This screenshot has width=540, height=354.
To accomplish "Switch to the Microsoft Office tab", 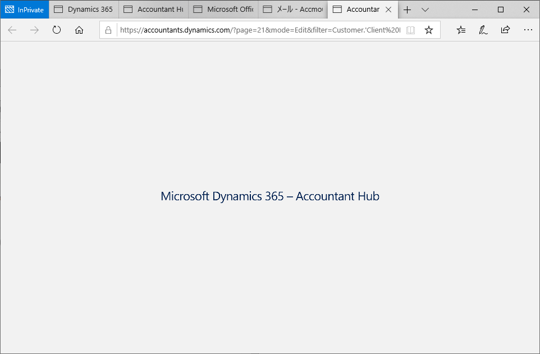I will pyautogui.click(x=223, y=10).
